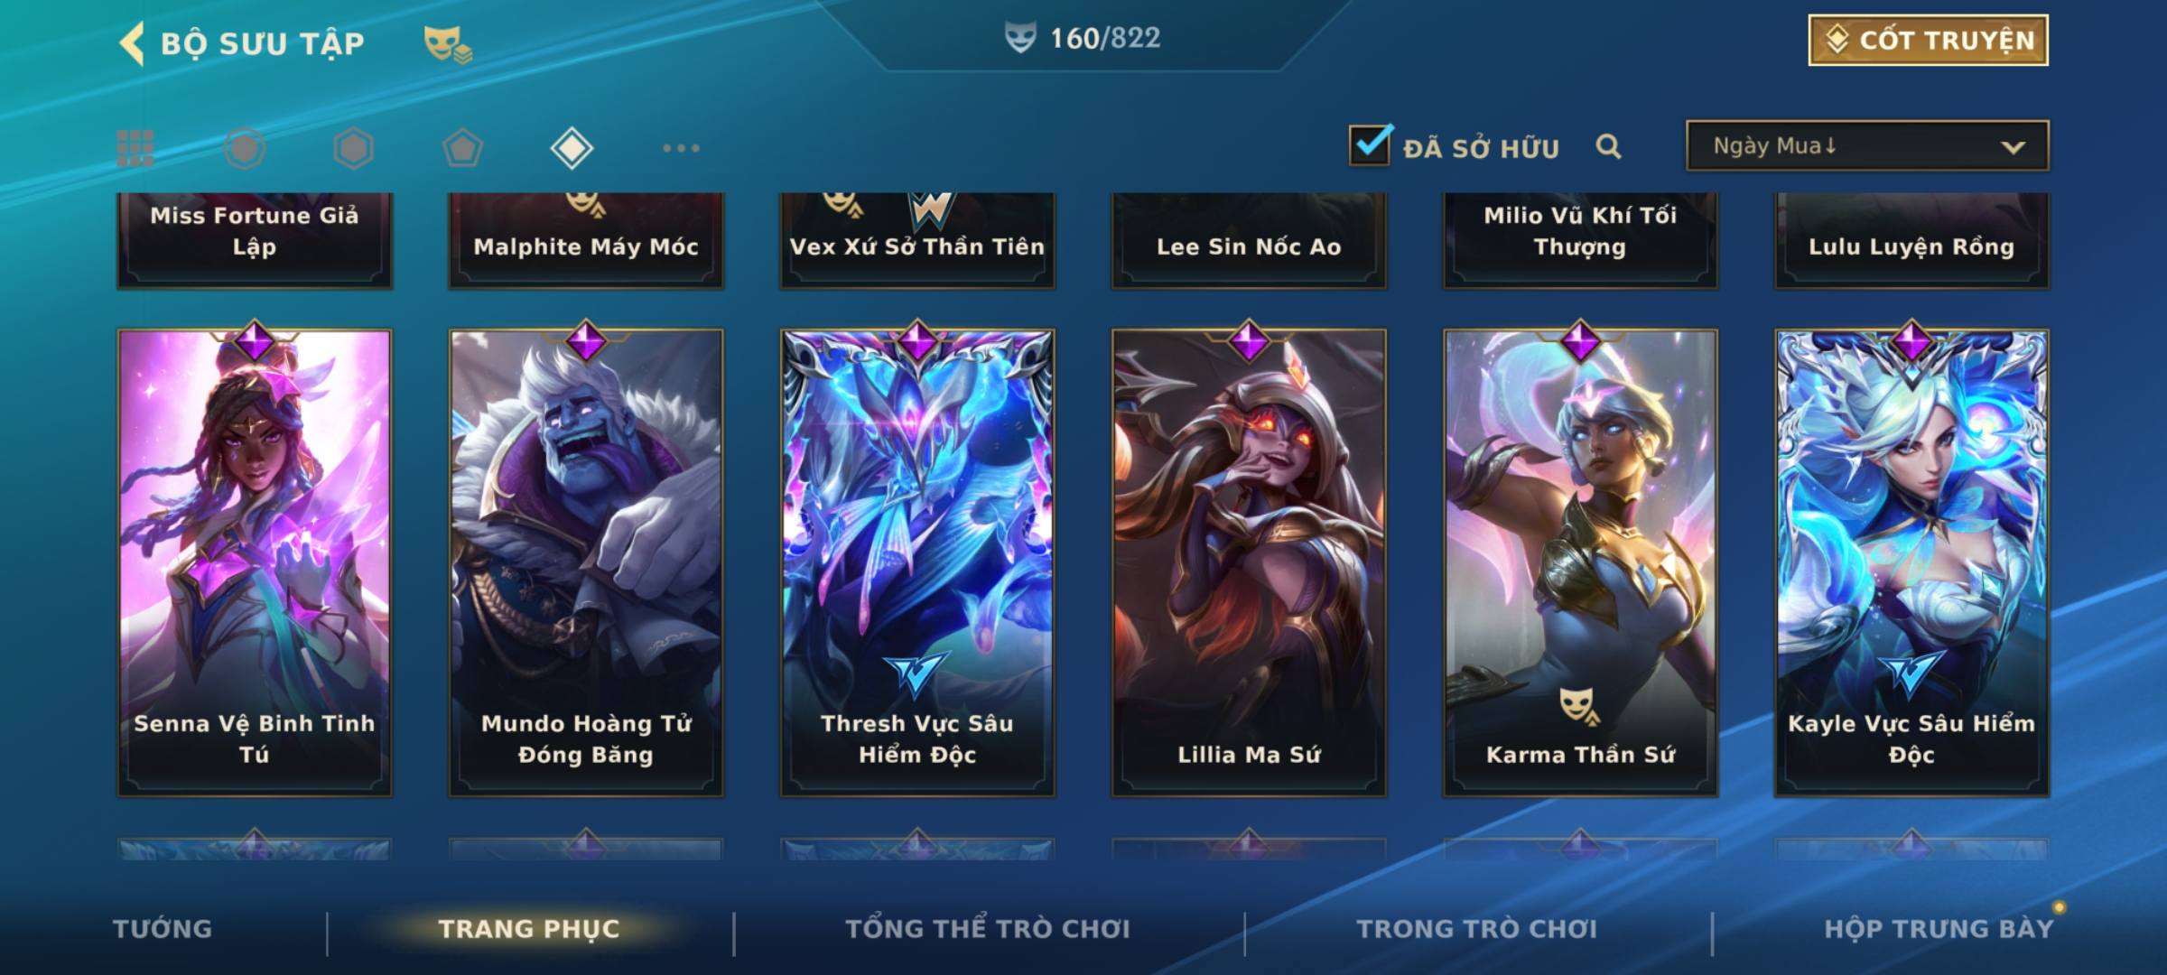
Task: Select the all-rarities grid filter icon
Action: tap(135, 148)
